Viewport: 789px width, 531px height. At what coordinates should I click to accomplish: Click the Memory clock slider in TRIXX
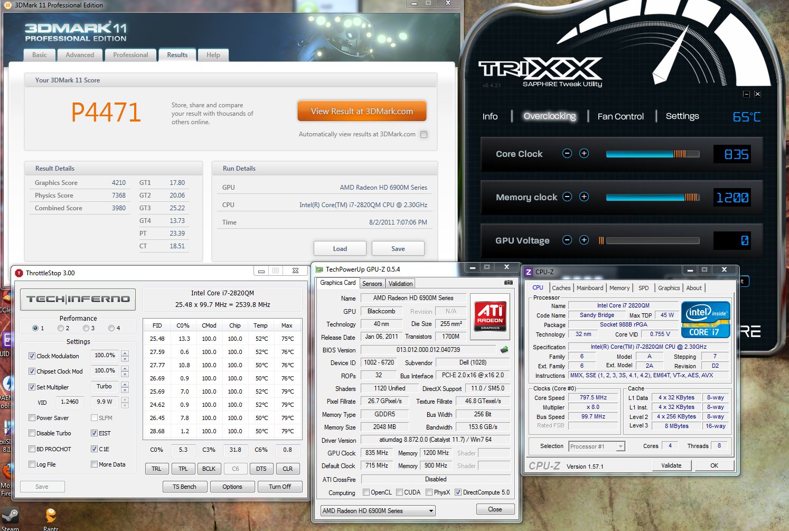coord(653,197)
